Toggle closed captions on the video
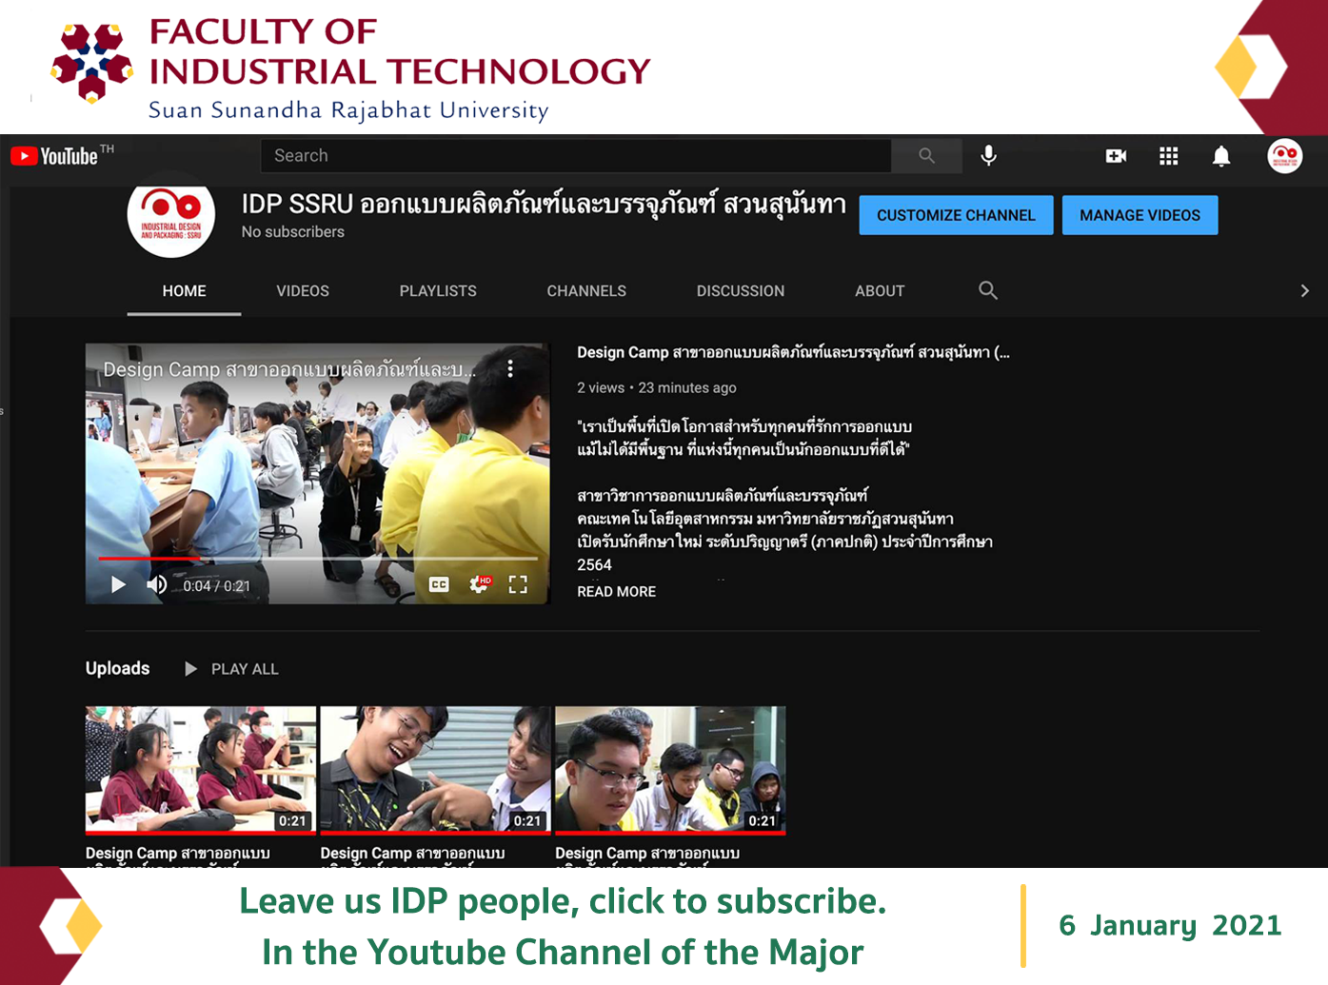 point(439,584)
